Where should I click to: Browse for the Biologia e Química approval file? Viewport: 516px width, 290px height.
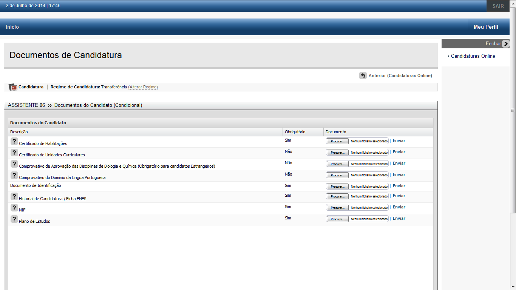[337, 164]
